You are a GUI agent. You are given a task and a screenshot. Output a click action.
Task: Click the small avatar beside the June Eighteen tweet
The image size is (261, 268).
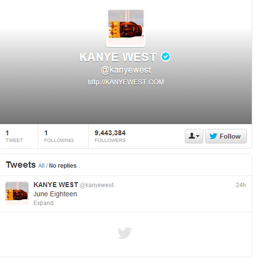pos(17,193)
